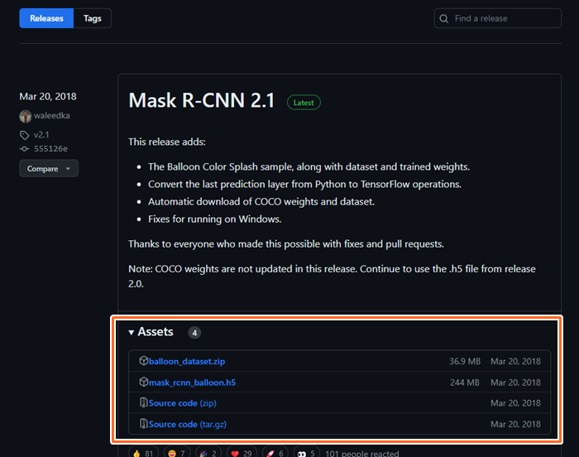Download Source code (zip)

183,403
